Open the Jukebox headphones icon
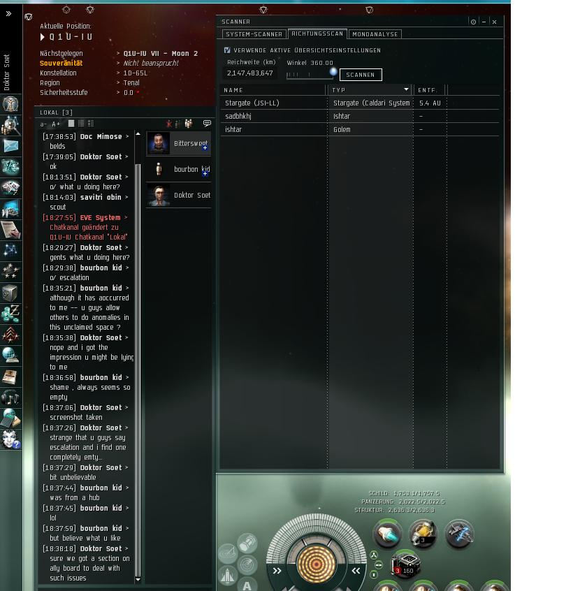Screen dimensions: 587x591 click(10, 397)
